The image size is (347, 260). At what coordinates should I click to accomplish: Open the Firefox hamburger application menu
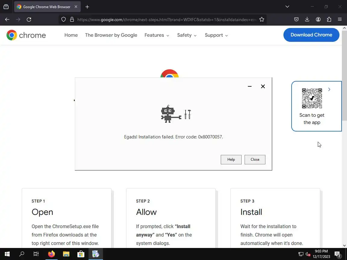[x=340, y=20]
